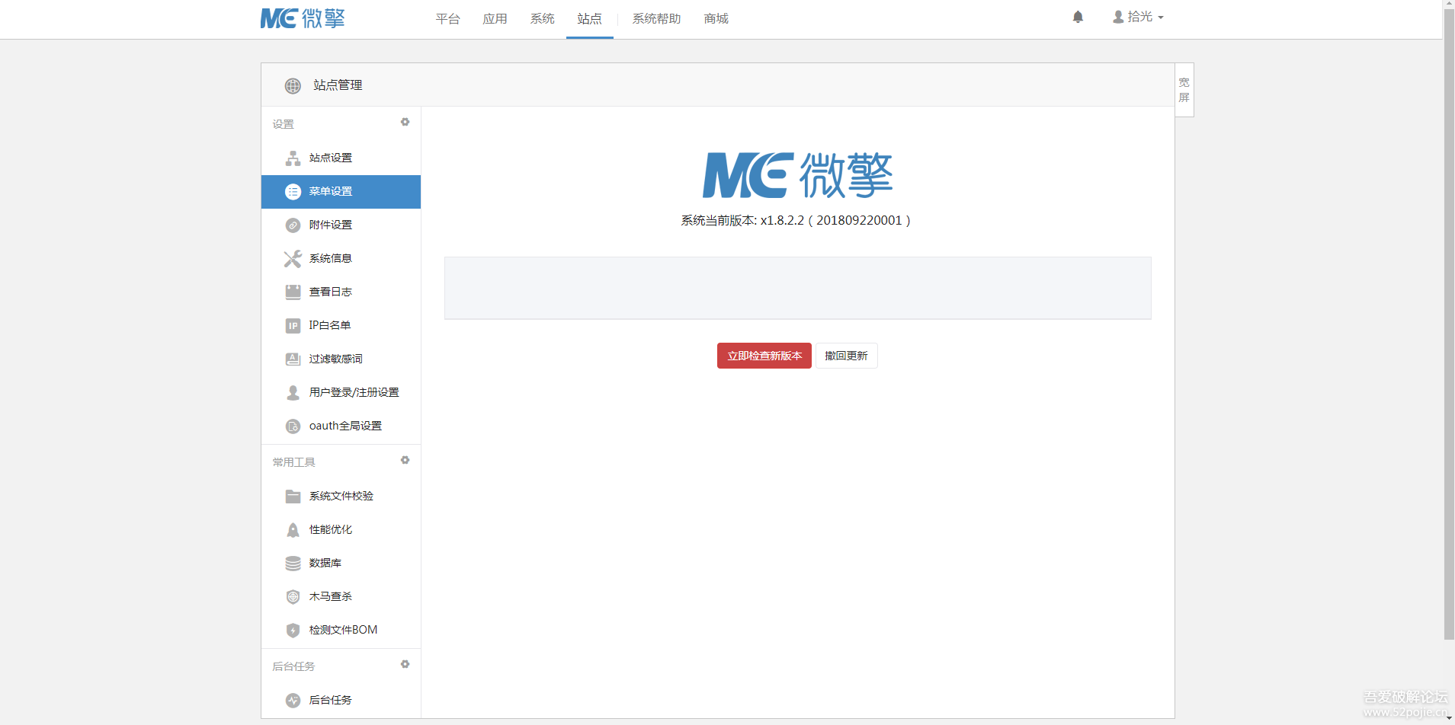The height and width of the screenshot is (725, 1455).
Task: Open 系统文件校验 sidebar item
Action: [x=341, y=497]
